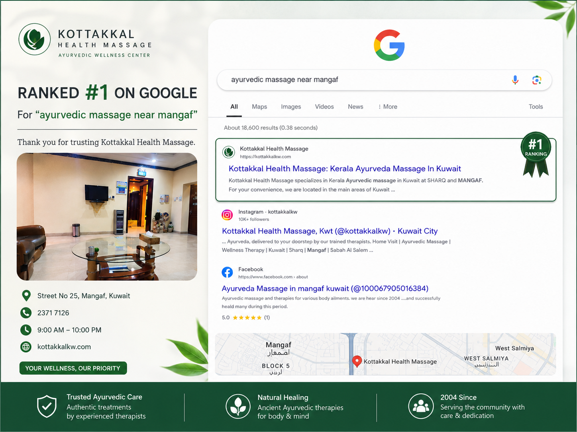
Task: Open the Instagram @kottakkalkw Kuwait City result
Action: [330, 231]
